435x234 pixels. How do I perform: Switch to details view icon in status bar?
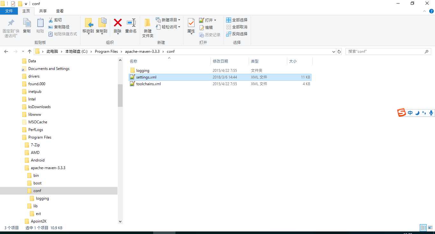(423, 228)
